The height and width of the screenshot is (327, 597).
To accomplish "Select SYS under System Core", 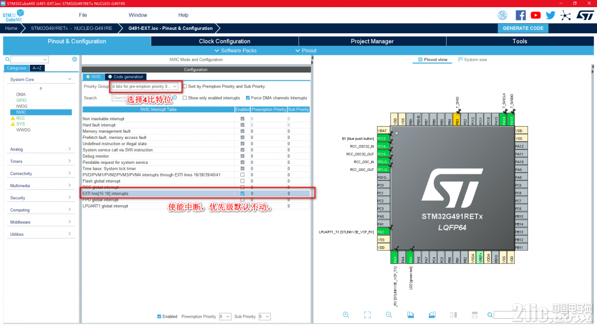I will (x=20, y=124).
